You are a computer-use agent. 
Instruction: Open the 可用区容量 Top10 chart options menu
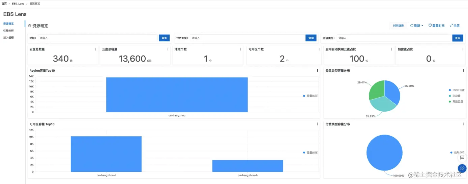[x=317, y=124]
